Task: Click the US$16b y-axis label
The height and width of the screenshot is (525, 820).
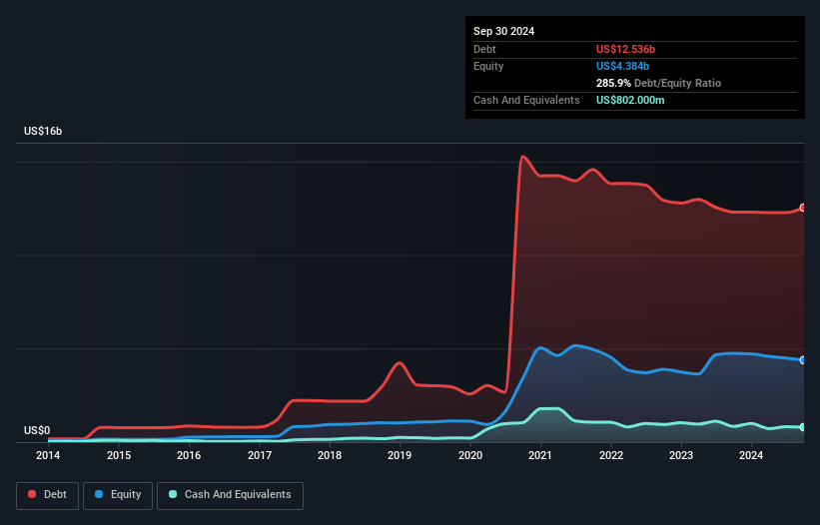Action: [x=43, y=131]
